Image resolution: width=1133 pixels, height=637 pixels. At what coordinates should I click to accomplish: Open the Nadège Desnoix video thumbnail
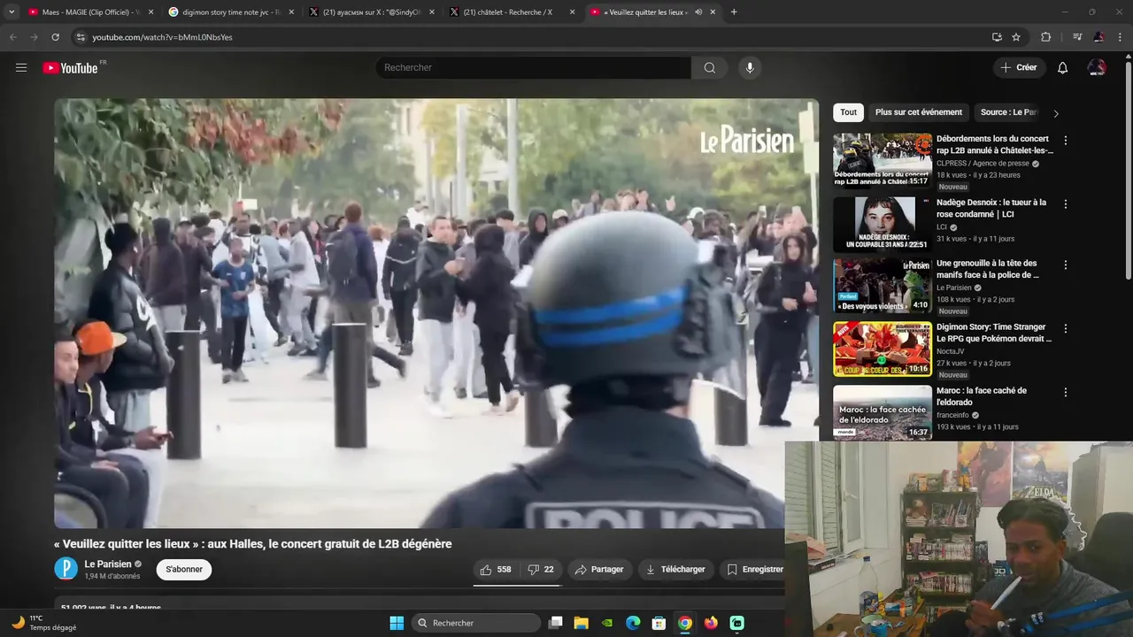pos(883,224)
